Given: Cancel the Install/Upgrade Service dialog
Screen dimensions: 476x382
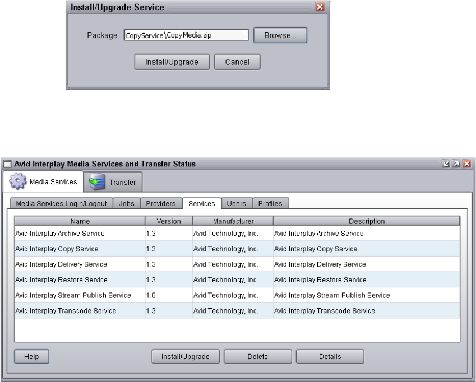Looking at the screenshot, I should coord(237,62).
